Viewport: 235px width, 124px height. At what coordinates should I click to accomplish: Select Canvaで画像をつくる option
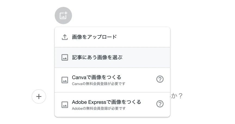[x=112, y=80]
